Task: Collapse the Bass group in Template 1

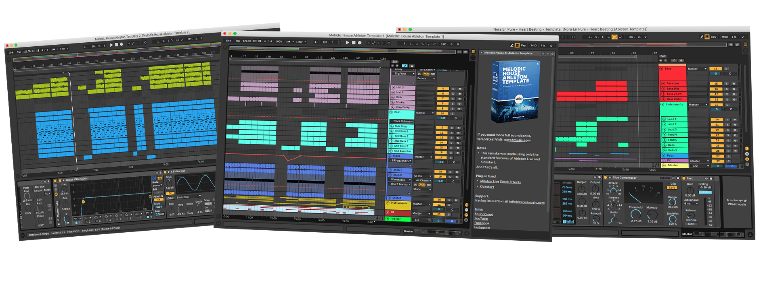Action: pyautogui.click(x=392, y=112)
